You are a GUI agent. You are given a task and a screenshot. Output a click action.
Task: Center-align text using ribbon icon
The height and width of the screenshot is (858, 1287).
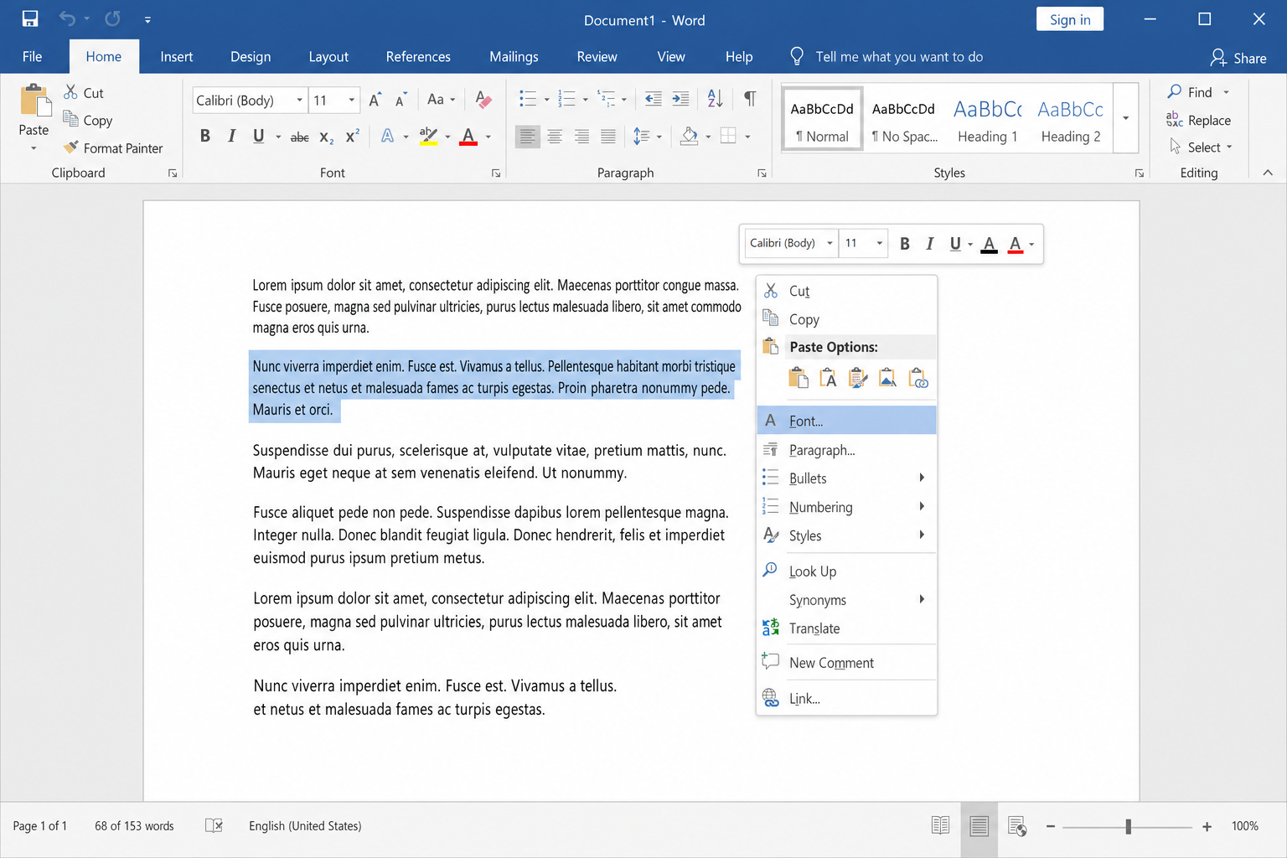tap(555, 136)
